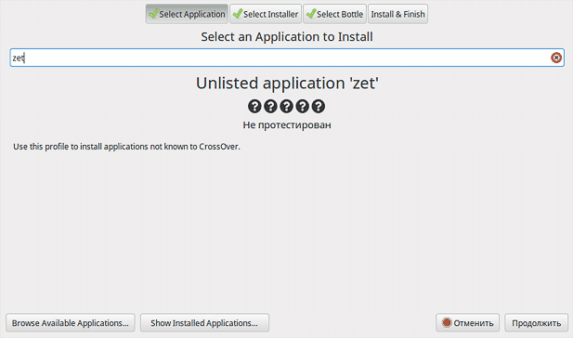573x338 pixels.
Task: Switch to the Select Application tab
Action: click(187, 14)
